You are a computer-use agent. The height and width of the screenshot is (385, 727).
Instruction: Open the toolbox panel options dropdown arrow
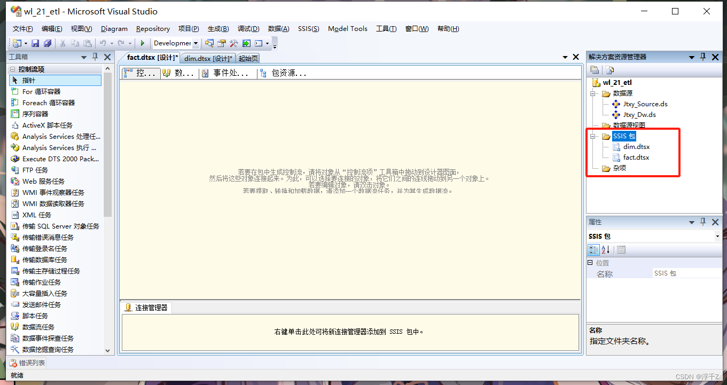(x=84, y=57)
